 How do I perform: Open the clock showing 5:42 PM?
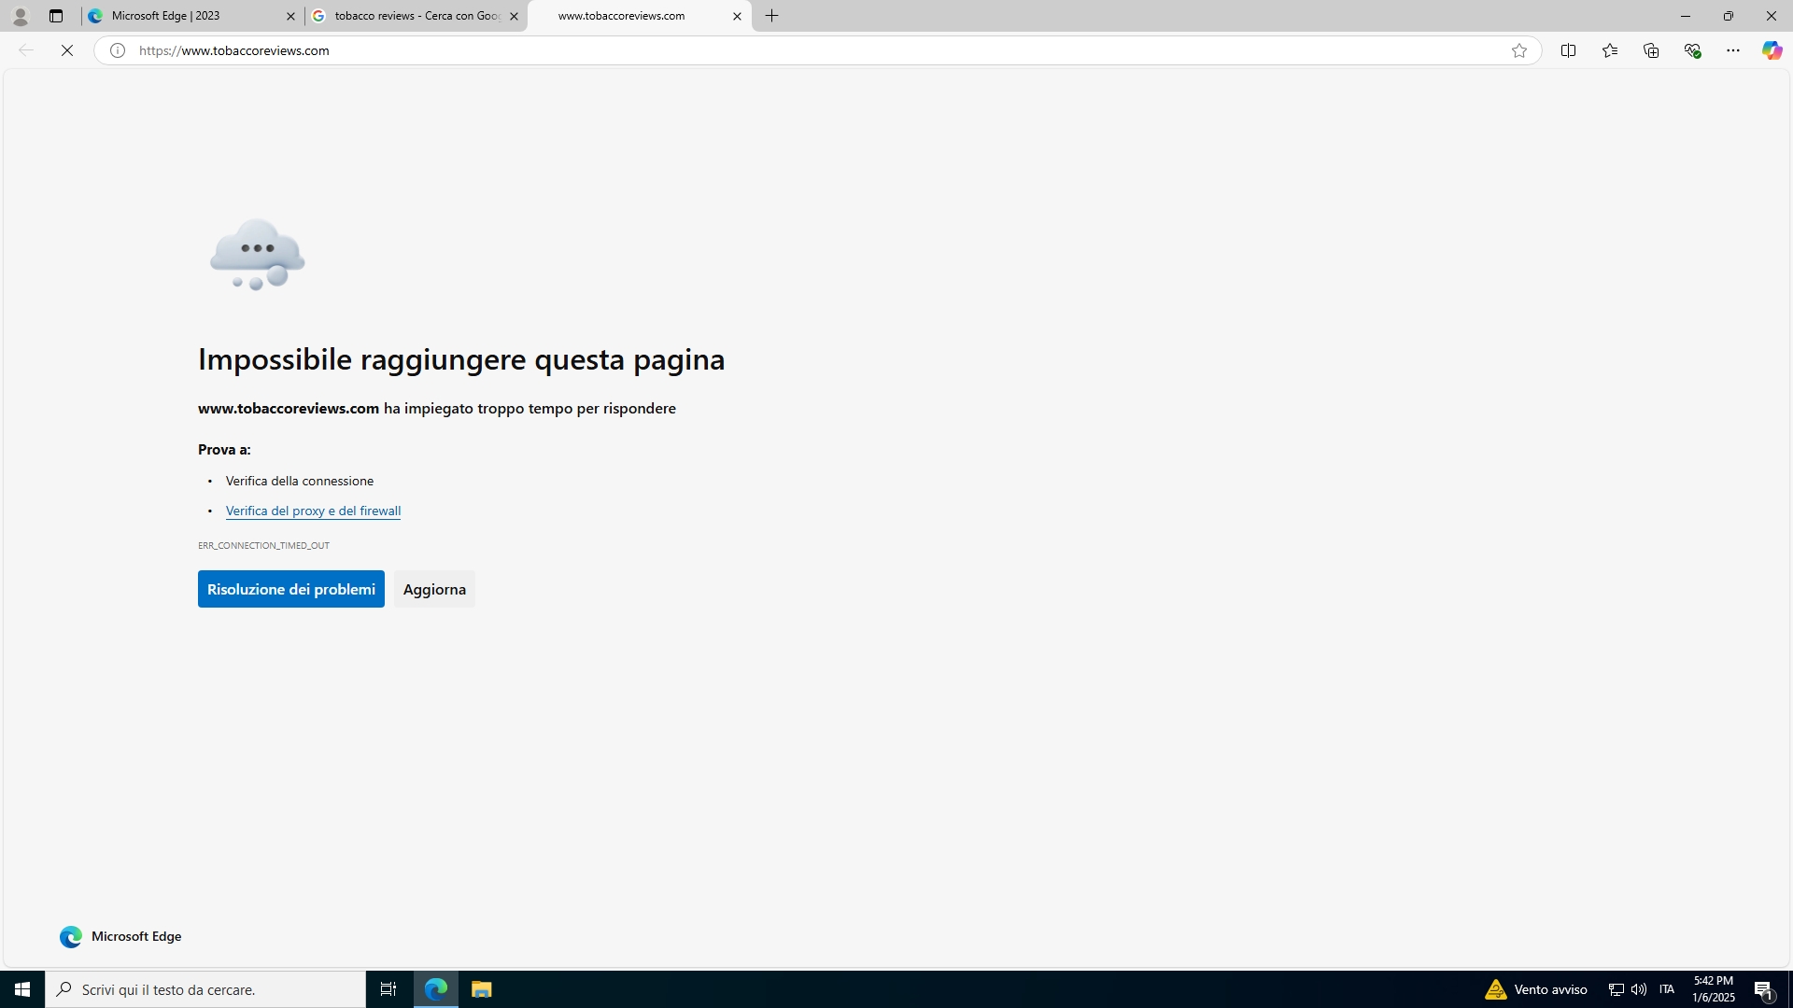[1714, 989]
